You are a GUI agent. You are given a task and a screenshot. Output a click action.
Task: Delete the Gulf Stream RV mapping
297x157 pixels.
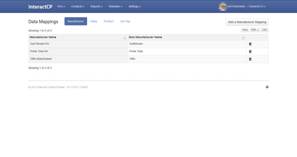250,44
